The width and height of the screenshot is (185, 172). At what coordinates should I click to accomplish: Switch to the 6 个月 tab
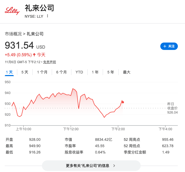pyautogui.click(x=61, y=72)
